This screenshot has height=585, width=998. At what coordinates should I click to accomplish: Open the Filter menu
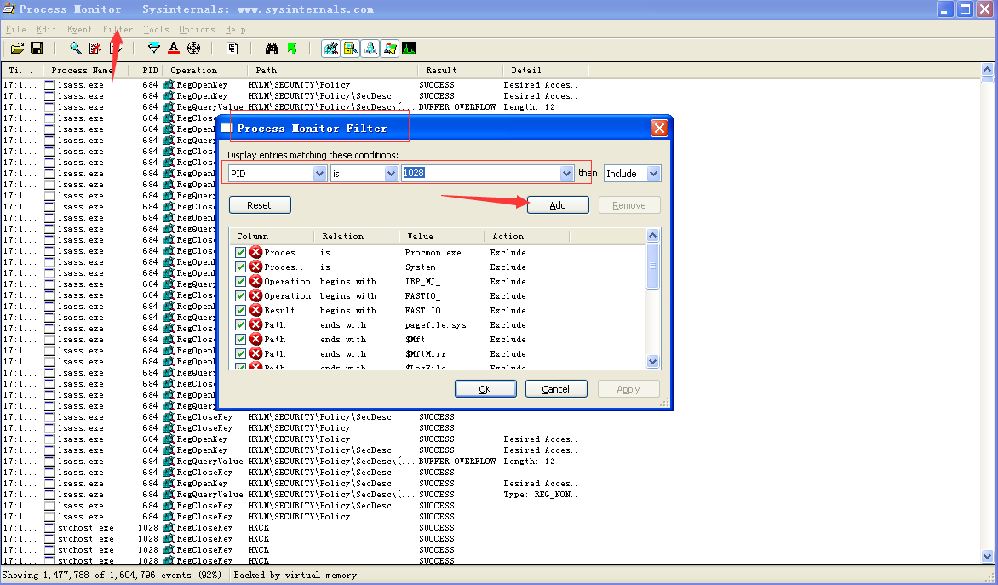tap(118, 29)
